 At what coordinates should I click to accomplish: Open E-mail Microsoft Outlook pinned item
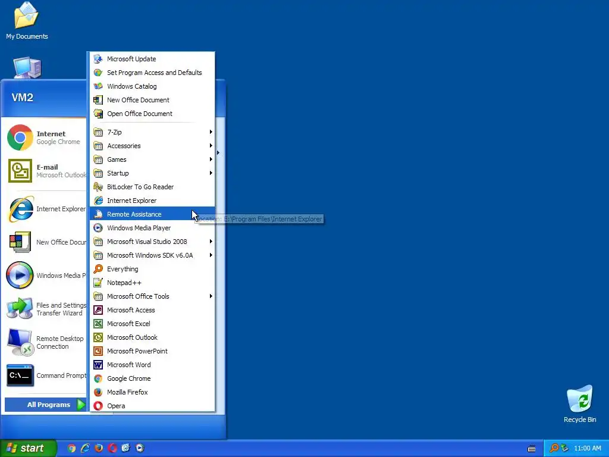point(45,171)
